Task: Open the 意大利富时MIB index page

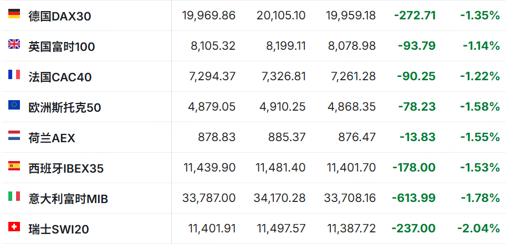Action: click(x=68, y=199)
